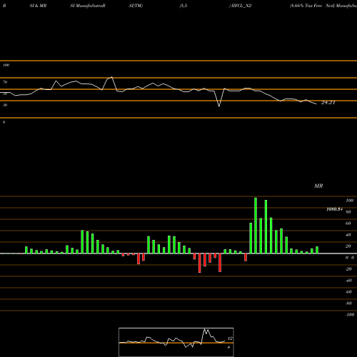Click the 12 value in mini chart
Viewport: 357px width, 357px height.
click(x=230, y=338)
